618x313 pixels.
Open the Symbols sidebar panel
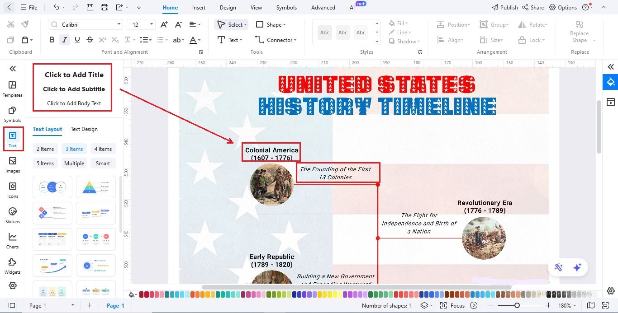tap(12, 114)
